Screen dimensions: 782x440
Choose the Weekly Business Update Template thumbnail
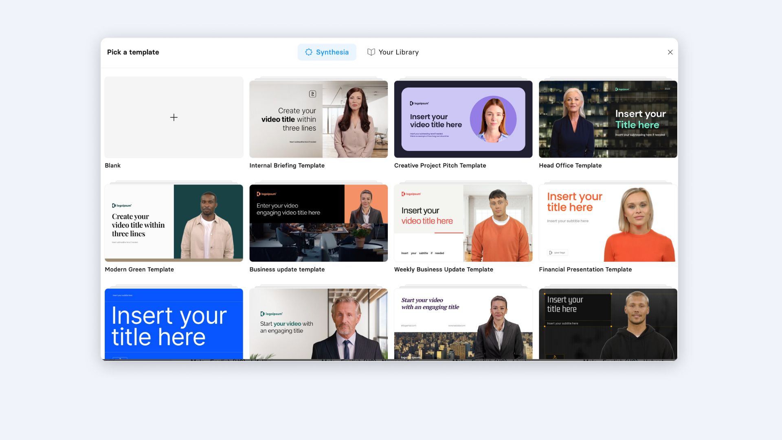pyautogui.click(x=463, y=223)
